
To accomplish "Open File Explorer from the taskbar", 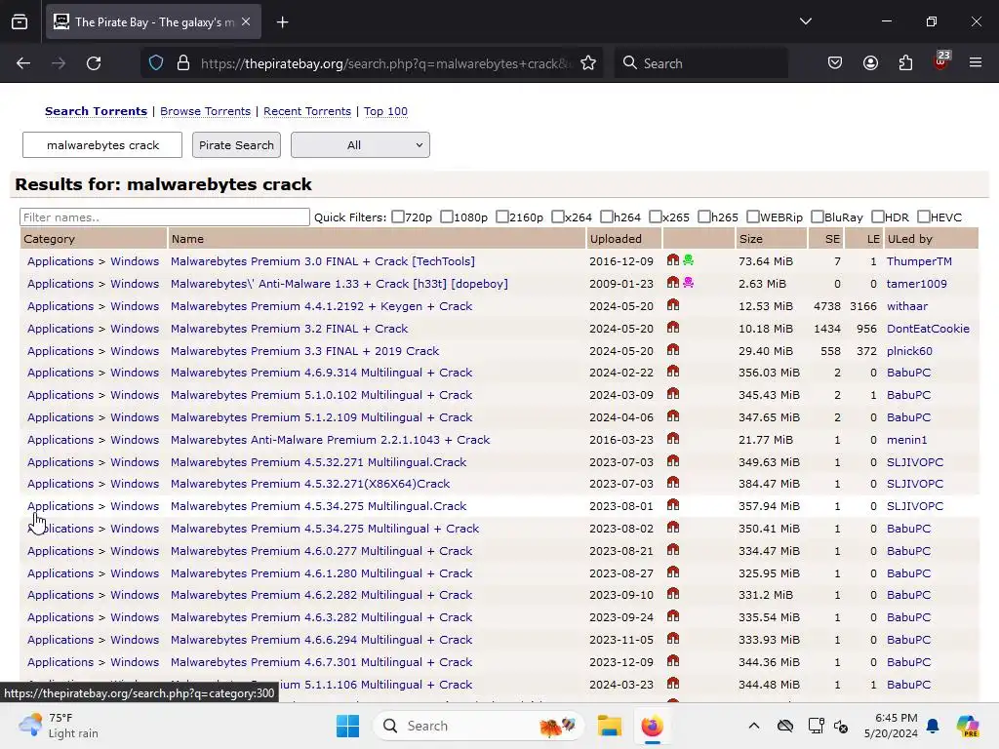I will (609, 726).
